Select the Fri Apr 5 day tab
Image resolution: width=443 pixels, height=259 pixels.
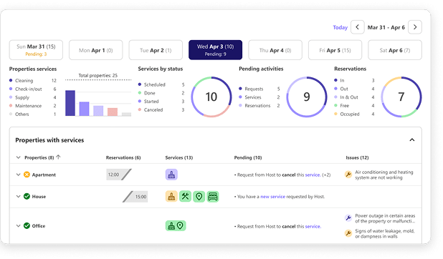(335, 50)
